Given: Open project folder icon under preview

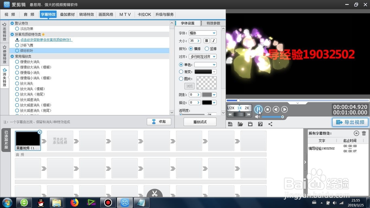Looking at the screenshot, I should 240,124.
